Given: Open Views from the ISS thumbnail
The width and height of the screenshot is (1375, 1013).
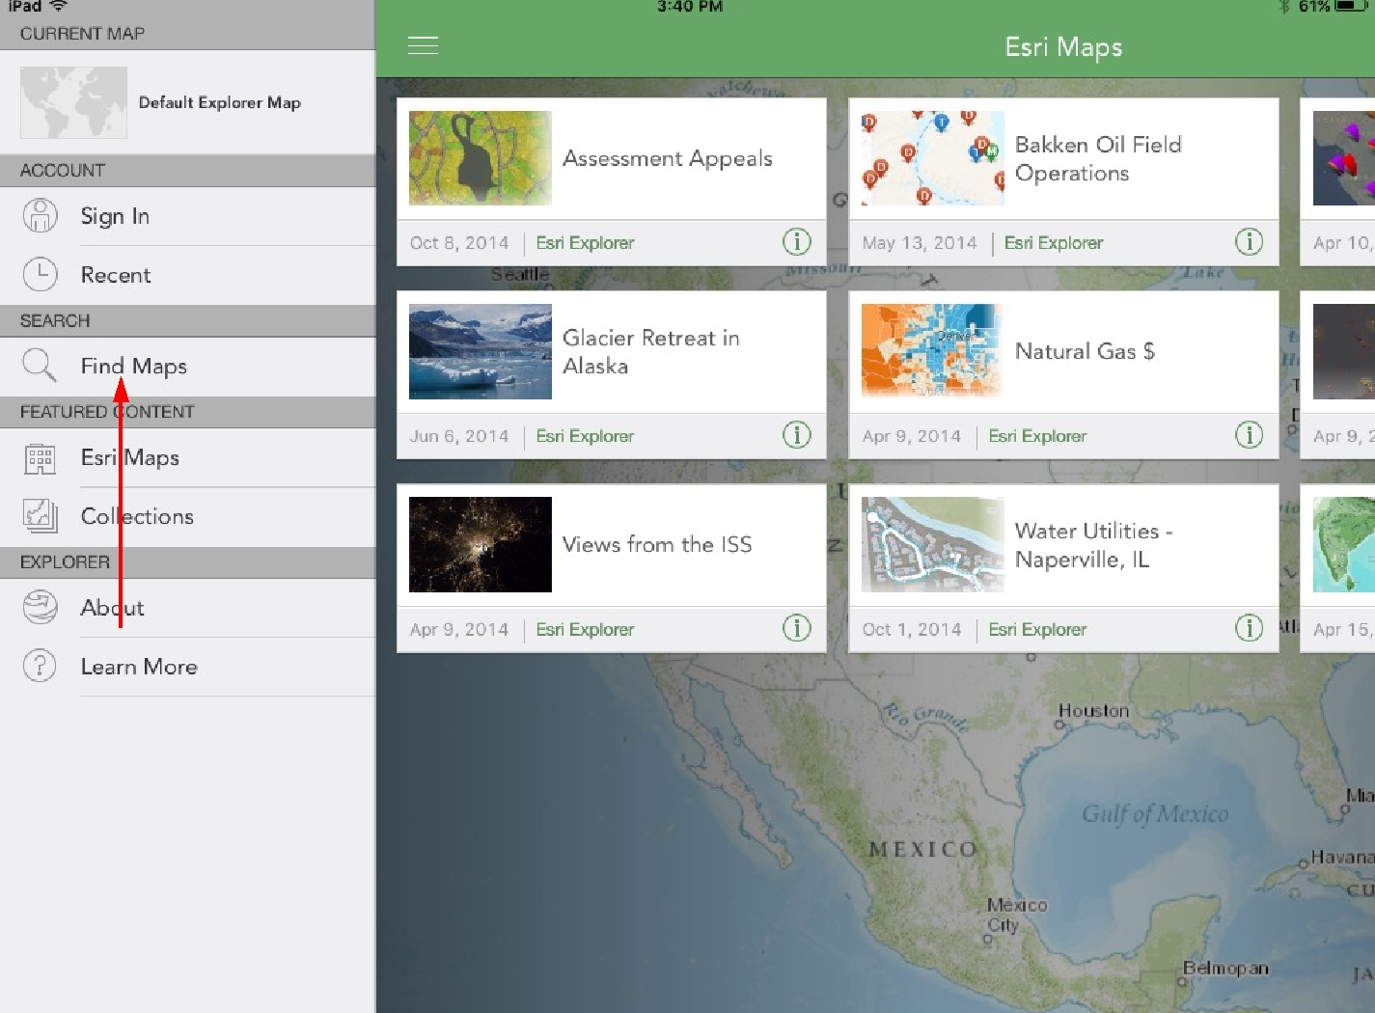Looking at the screenshot, I should [x=481, y=544].
